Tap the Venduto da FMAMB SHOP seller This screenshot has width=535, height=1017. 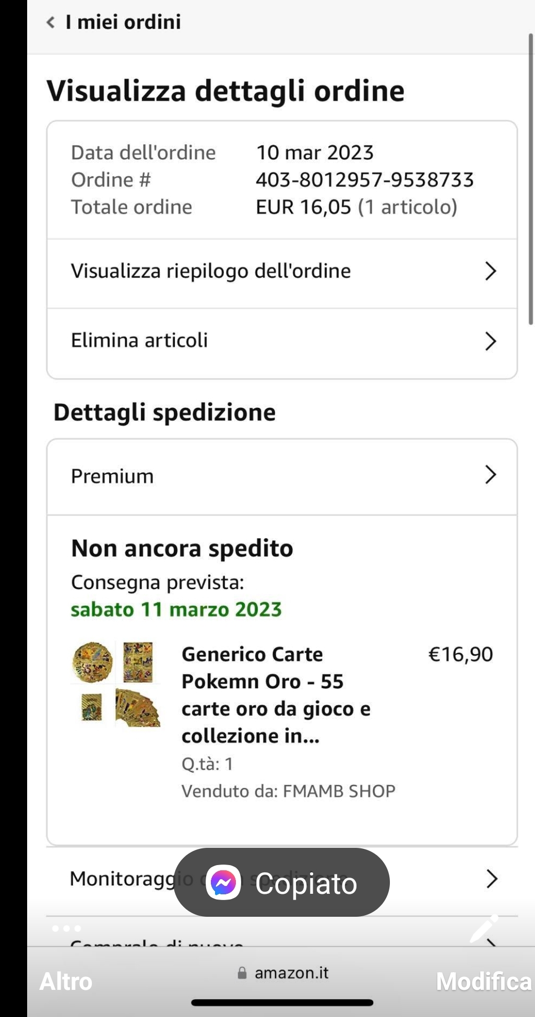(x=288, y=791)
